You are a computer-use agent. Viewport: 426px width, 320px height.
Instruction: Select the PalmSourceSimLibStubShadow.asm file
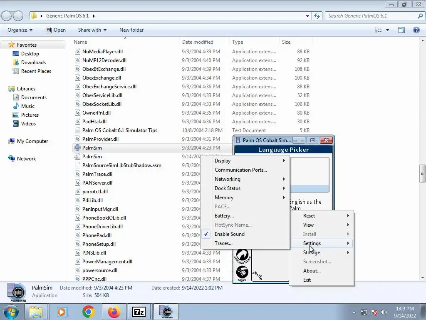pyautogui.click(x=122, y=165)
